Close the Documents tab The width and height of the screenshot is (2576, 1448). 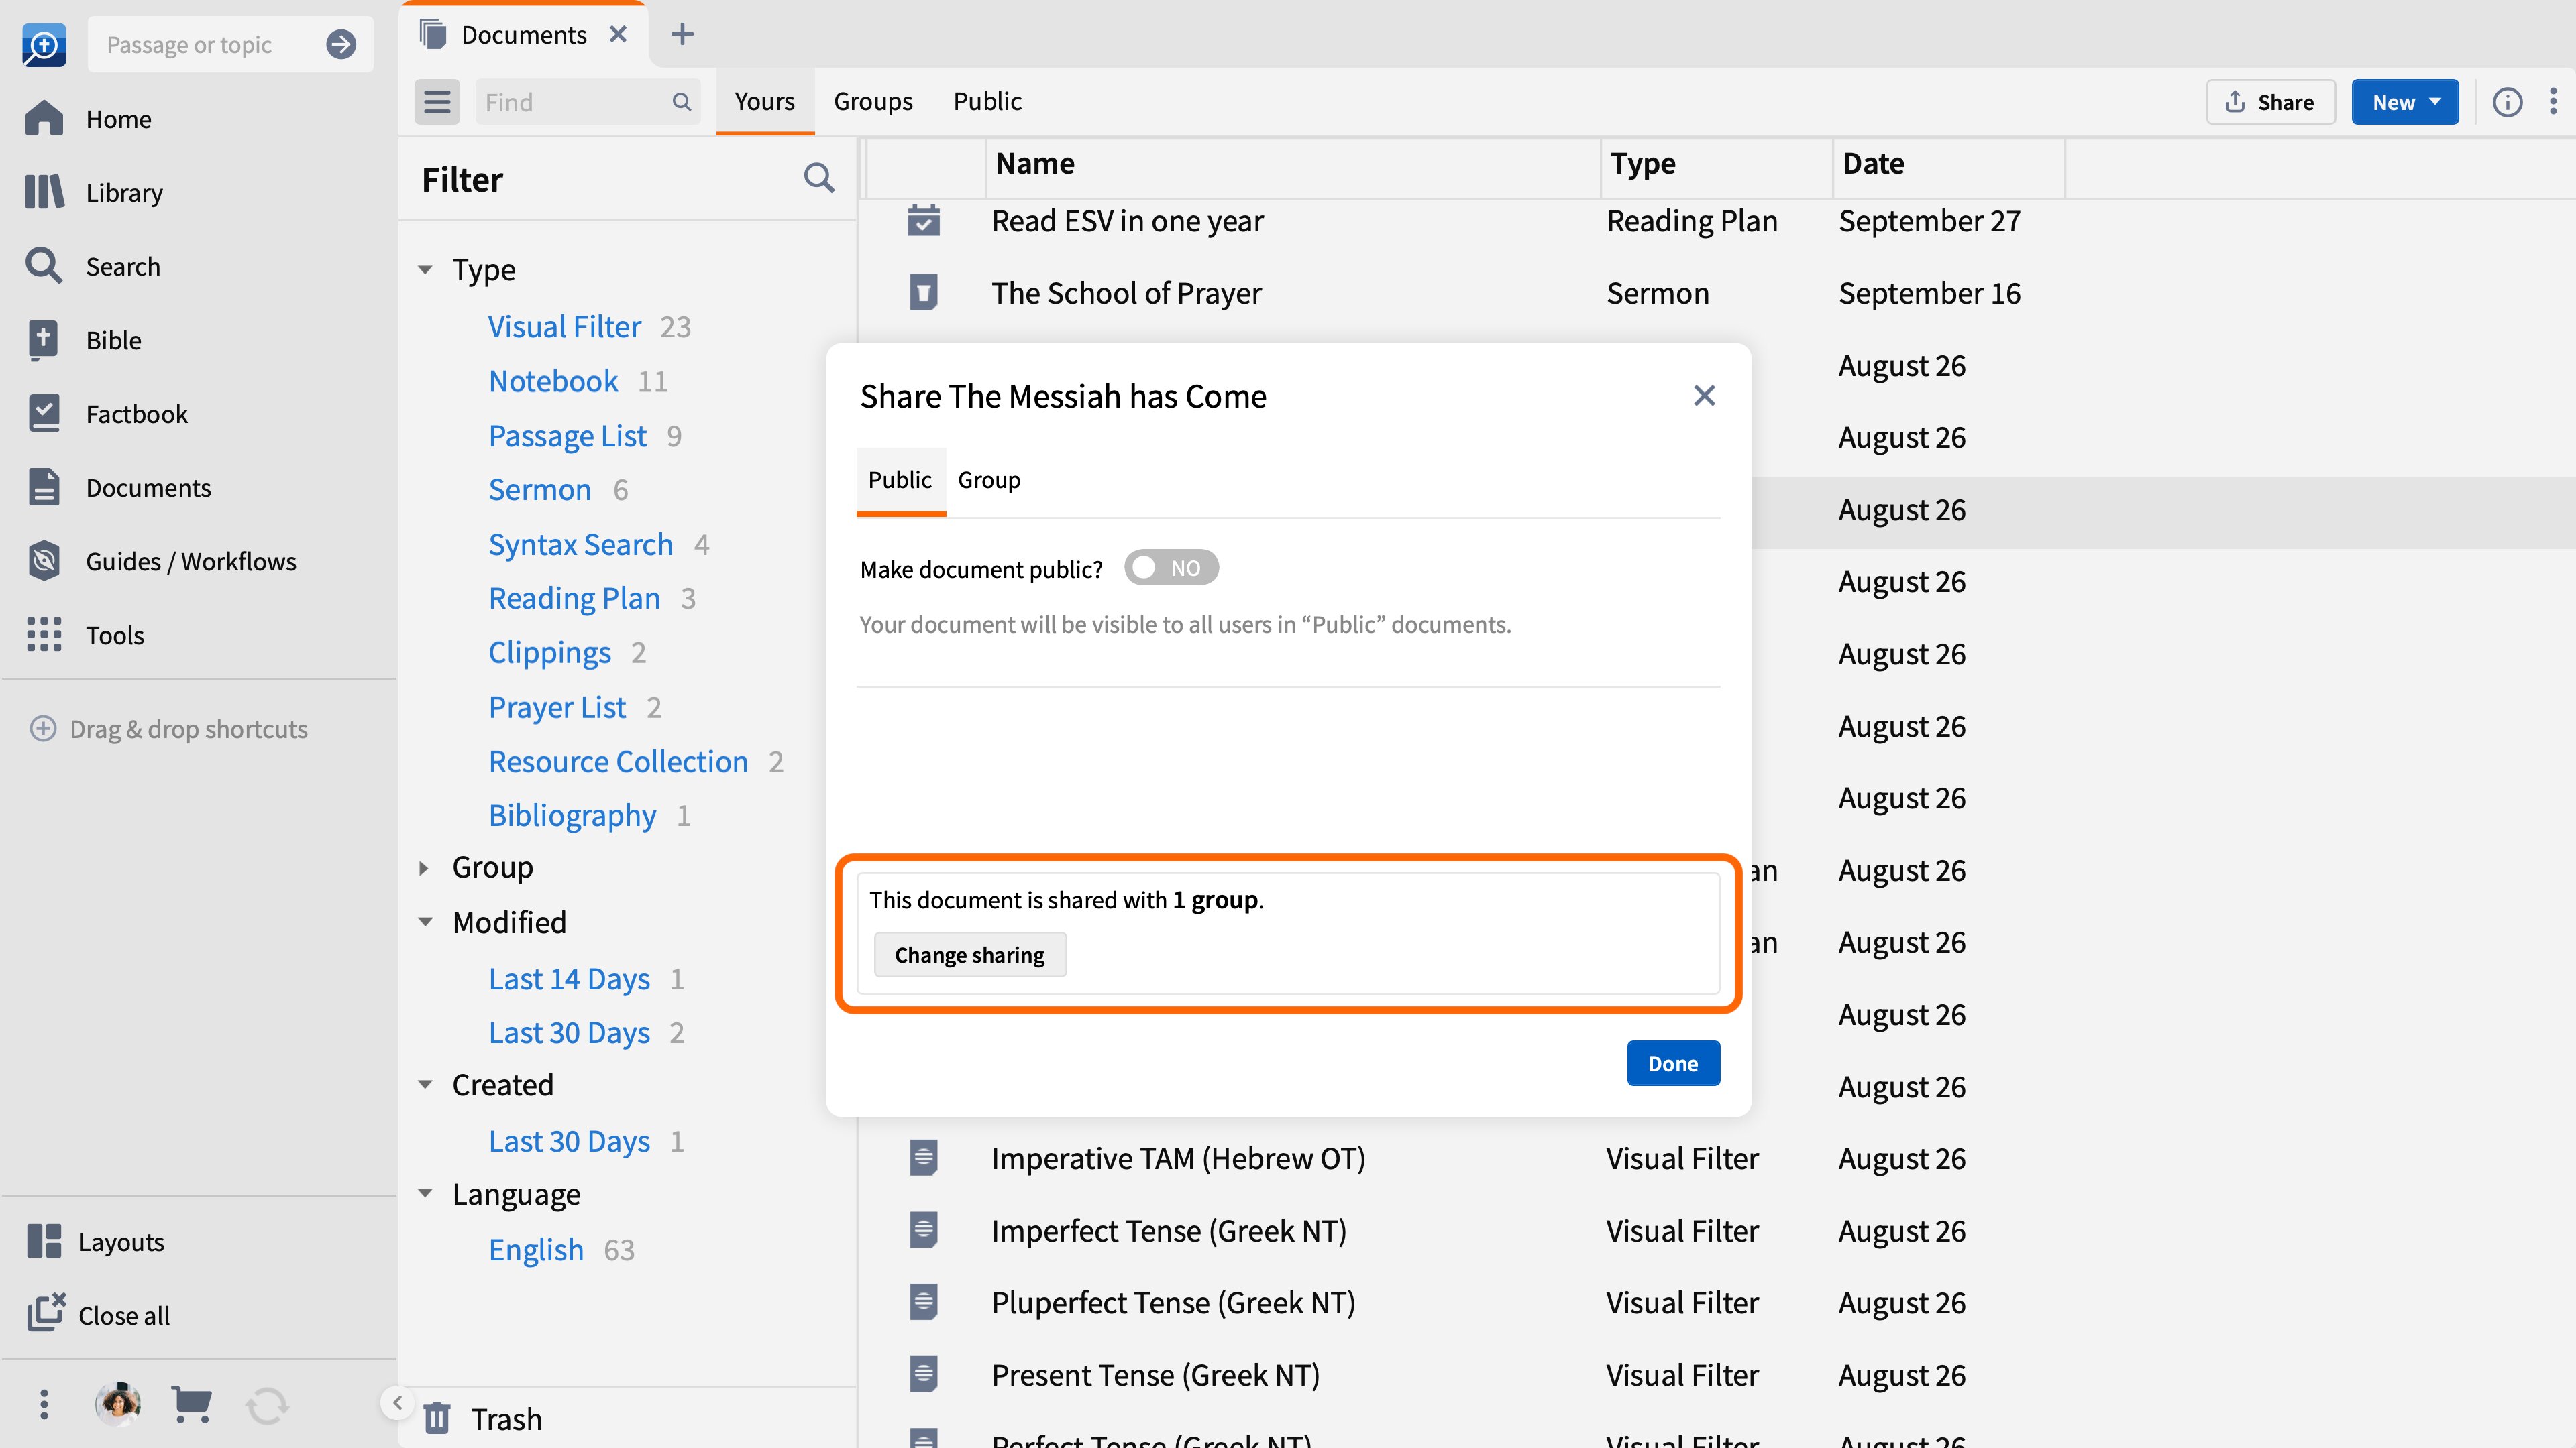tap(618, 34)
